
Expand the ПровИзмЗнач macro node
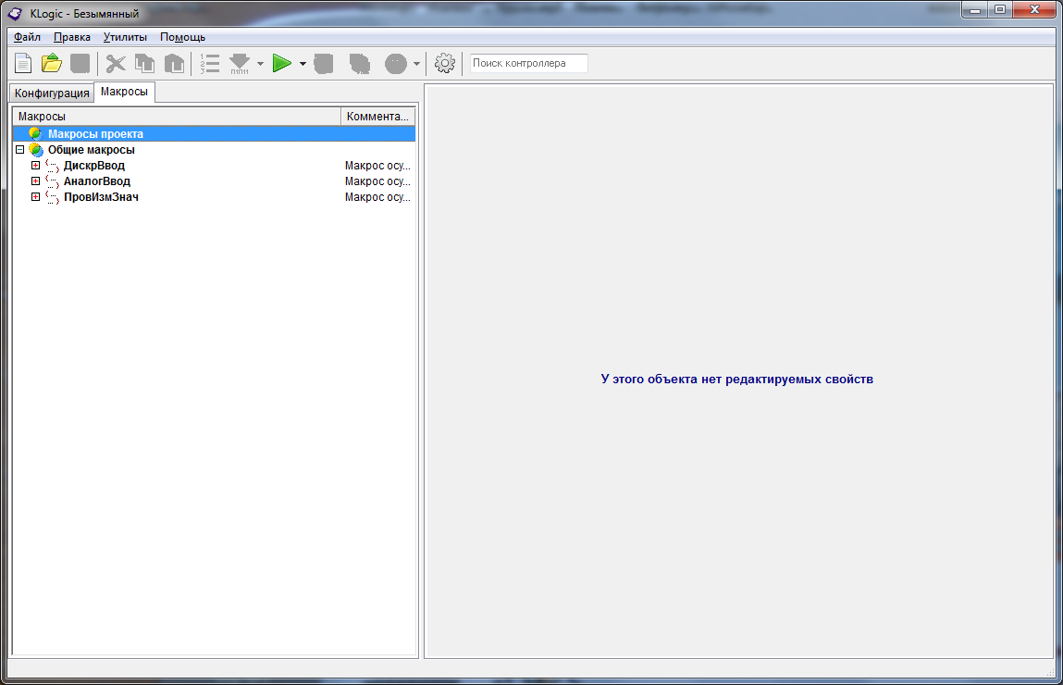(x=36, y=197)
